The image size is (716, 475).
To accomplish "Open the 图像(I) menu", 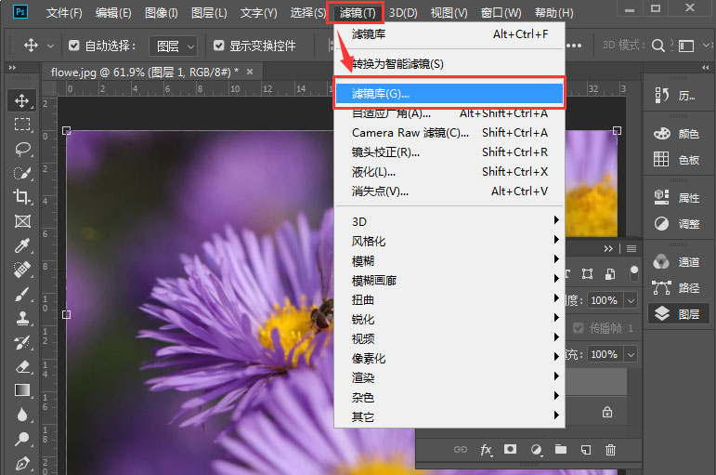I will (162, 13).
